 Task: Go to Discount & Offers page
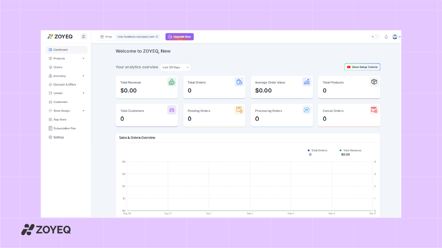coord(65,84)
